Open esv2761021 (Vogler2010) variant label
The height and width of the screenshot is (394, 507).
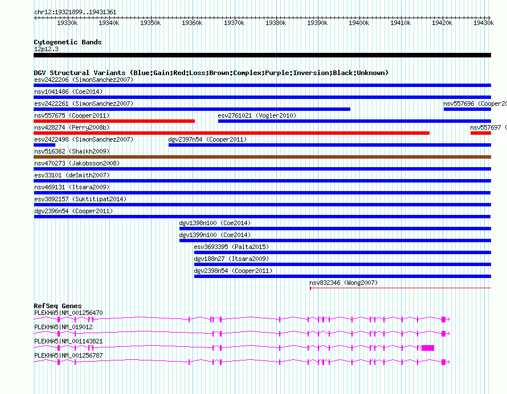(x=257, y=115)
